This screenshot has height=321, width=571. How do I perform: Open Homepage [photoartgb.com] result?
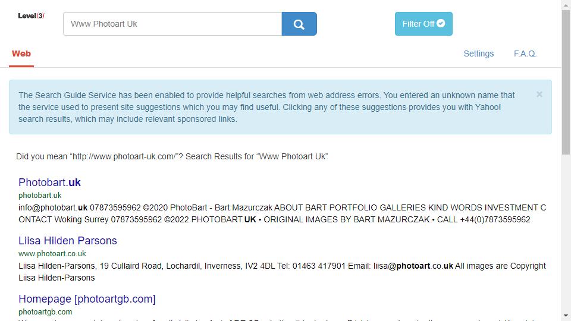click(87, 299)
